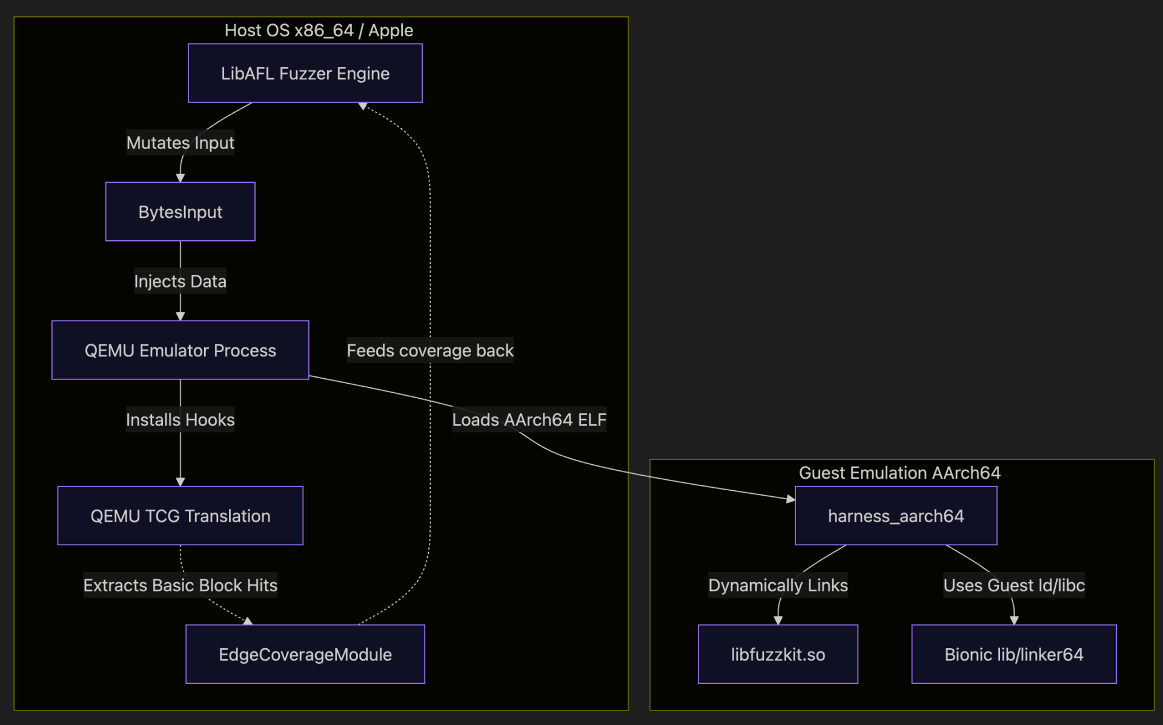1163x725 pixels.
Task: Select the harness_aarch64 node
Action: coord(895,516)
